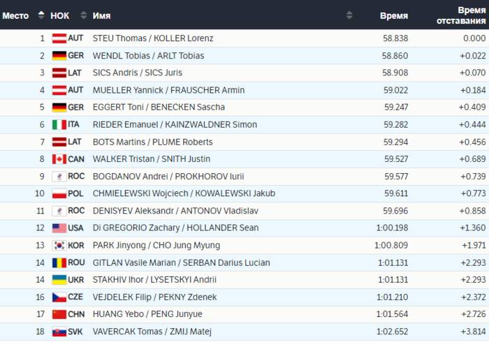The image size is (489, 342).
Task: Sort by Имя column arrows
Action: pyautogui.click(x=349, y=15)
